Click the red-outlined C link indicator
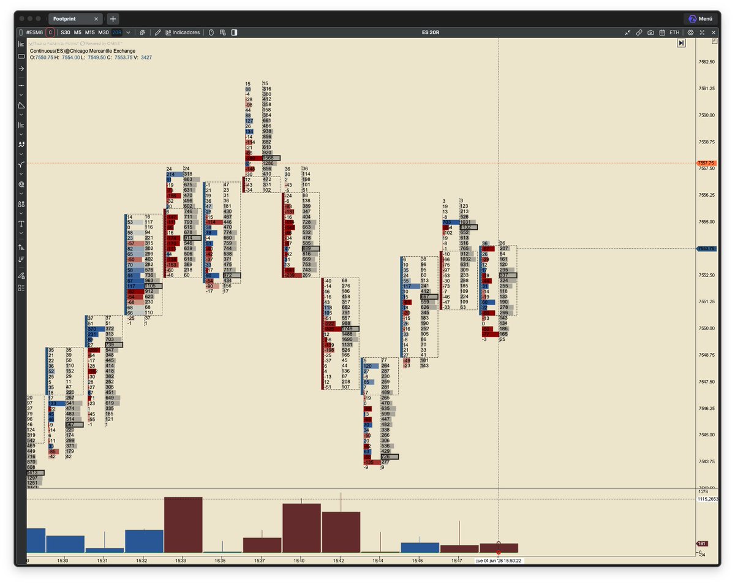Screen dimensions: 735x584 [x=50, y=32]
